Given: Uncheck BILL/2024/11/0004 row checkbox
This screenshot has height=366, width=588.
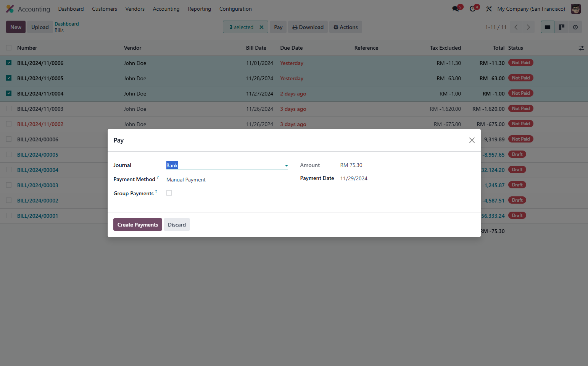Looking at the screenshot, I should coord(9,94).
